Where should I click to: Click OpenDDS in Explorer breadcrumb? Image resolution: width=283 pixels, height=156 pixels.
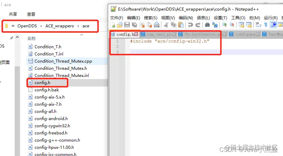coord(27,26)
